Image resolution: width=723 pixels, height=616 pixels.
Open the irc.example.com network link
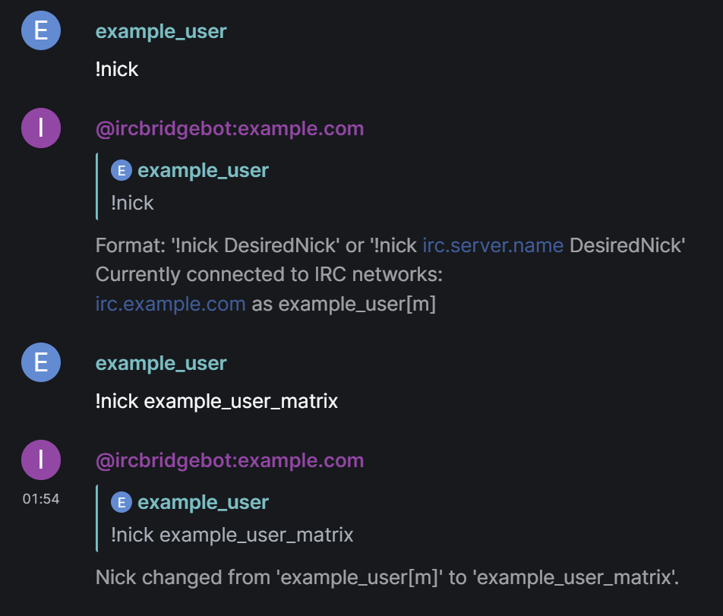(171, 304)
